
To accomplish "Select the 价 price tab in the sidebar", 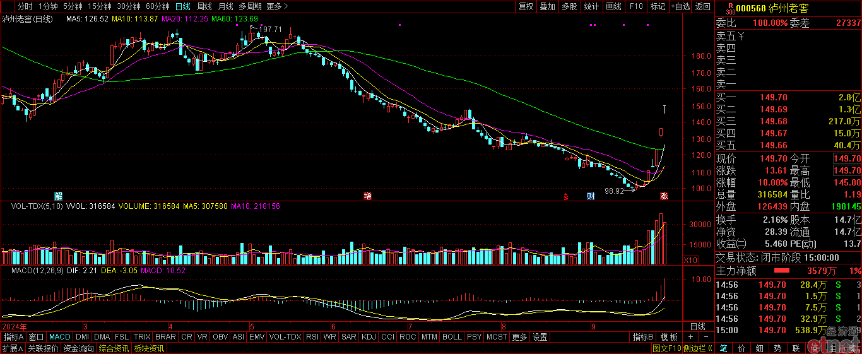I will (x=741, y=348).
